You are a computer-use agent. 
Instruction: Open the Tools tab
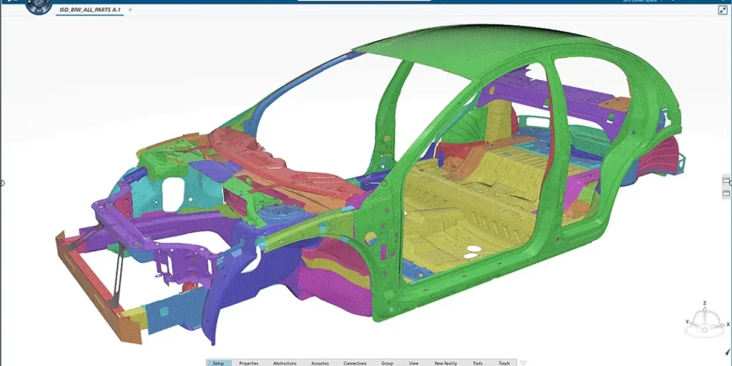(478, 362)
